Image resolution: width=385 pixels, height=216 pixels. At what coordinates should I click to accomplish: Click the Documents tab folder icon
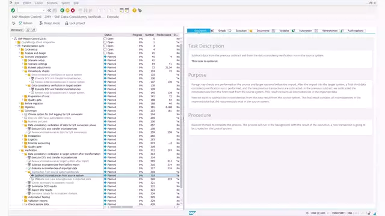[x=251, y=31]
